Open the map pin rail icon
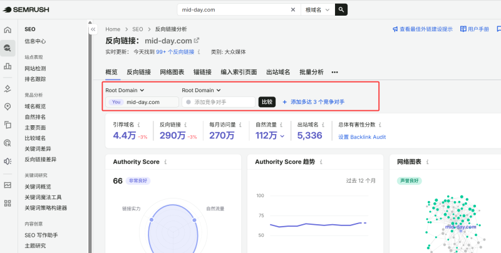This screenshot has width=501, height=253. point(8,106)
